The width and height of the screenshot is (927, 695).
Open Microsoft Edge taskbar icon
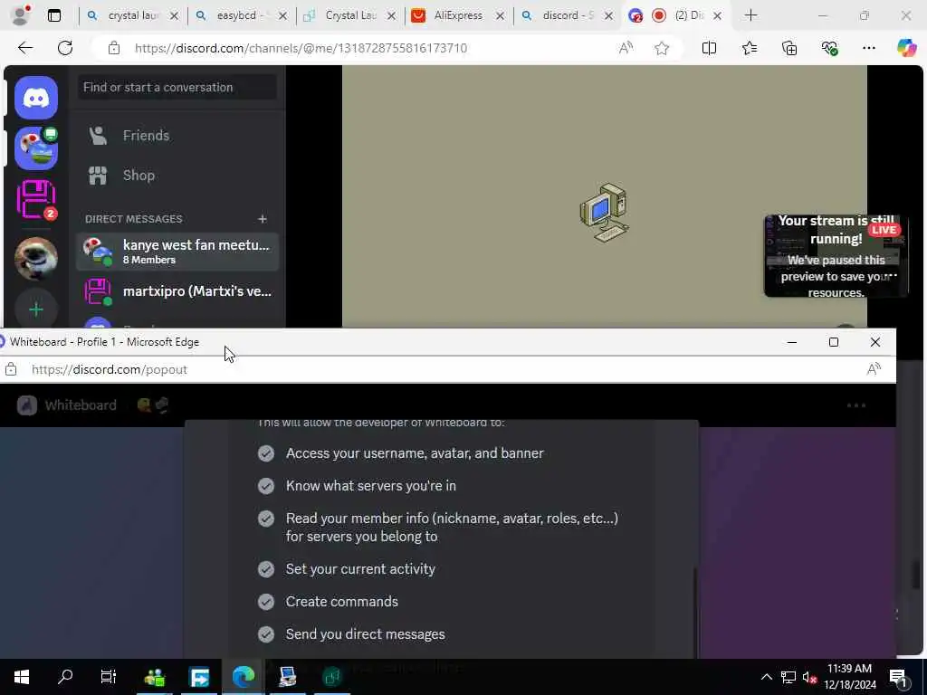(243, 677)
